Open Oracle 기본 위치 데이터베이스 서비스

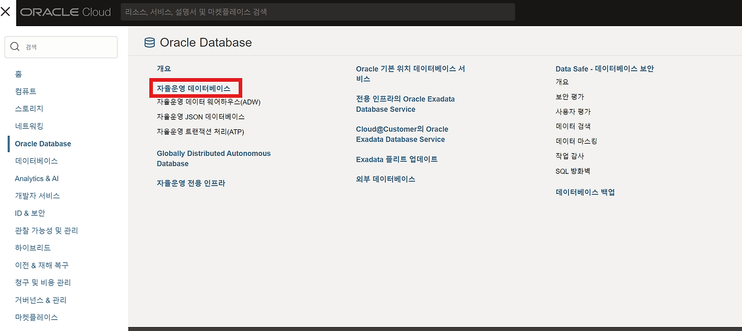coord(410,74)
